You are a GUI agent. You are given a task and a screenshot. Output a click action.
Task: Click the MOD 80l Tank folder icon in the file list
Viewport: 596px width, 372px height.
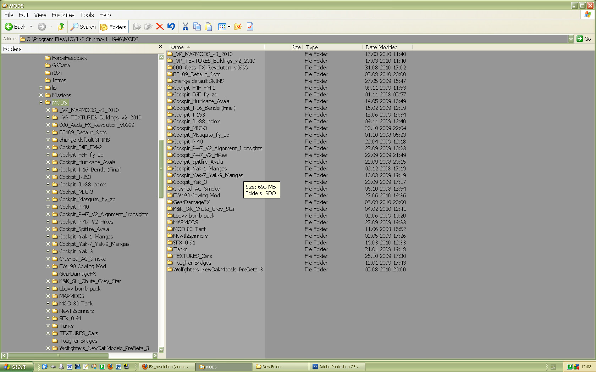coord(170,229)
